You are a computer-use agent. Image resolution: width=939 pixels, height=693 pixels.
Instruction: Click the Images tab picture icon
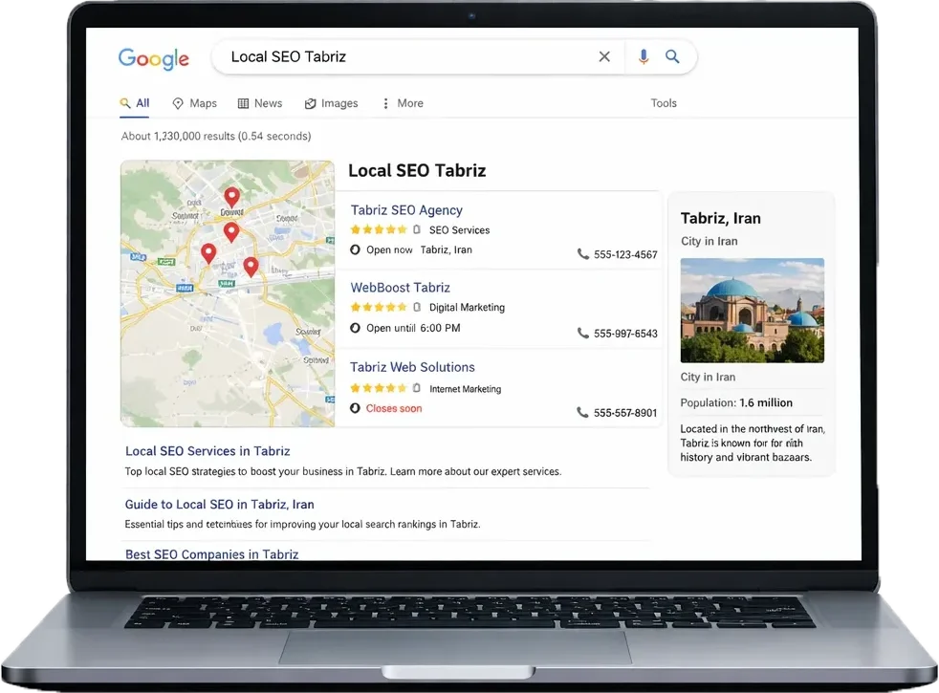click(x=310, y=103)
